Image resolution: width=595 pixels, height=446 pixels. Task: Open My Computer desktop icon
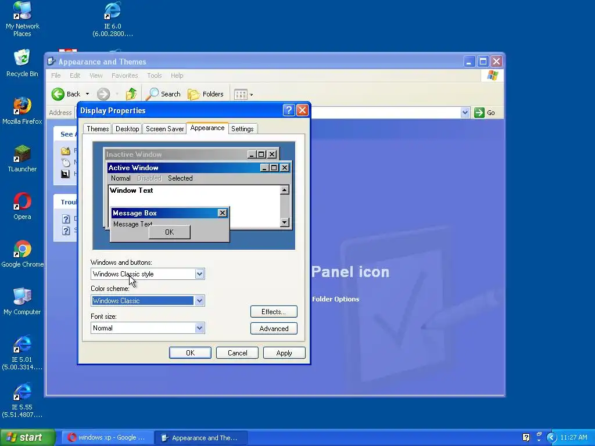[22, 301]
